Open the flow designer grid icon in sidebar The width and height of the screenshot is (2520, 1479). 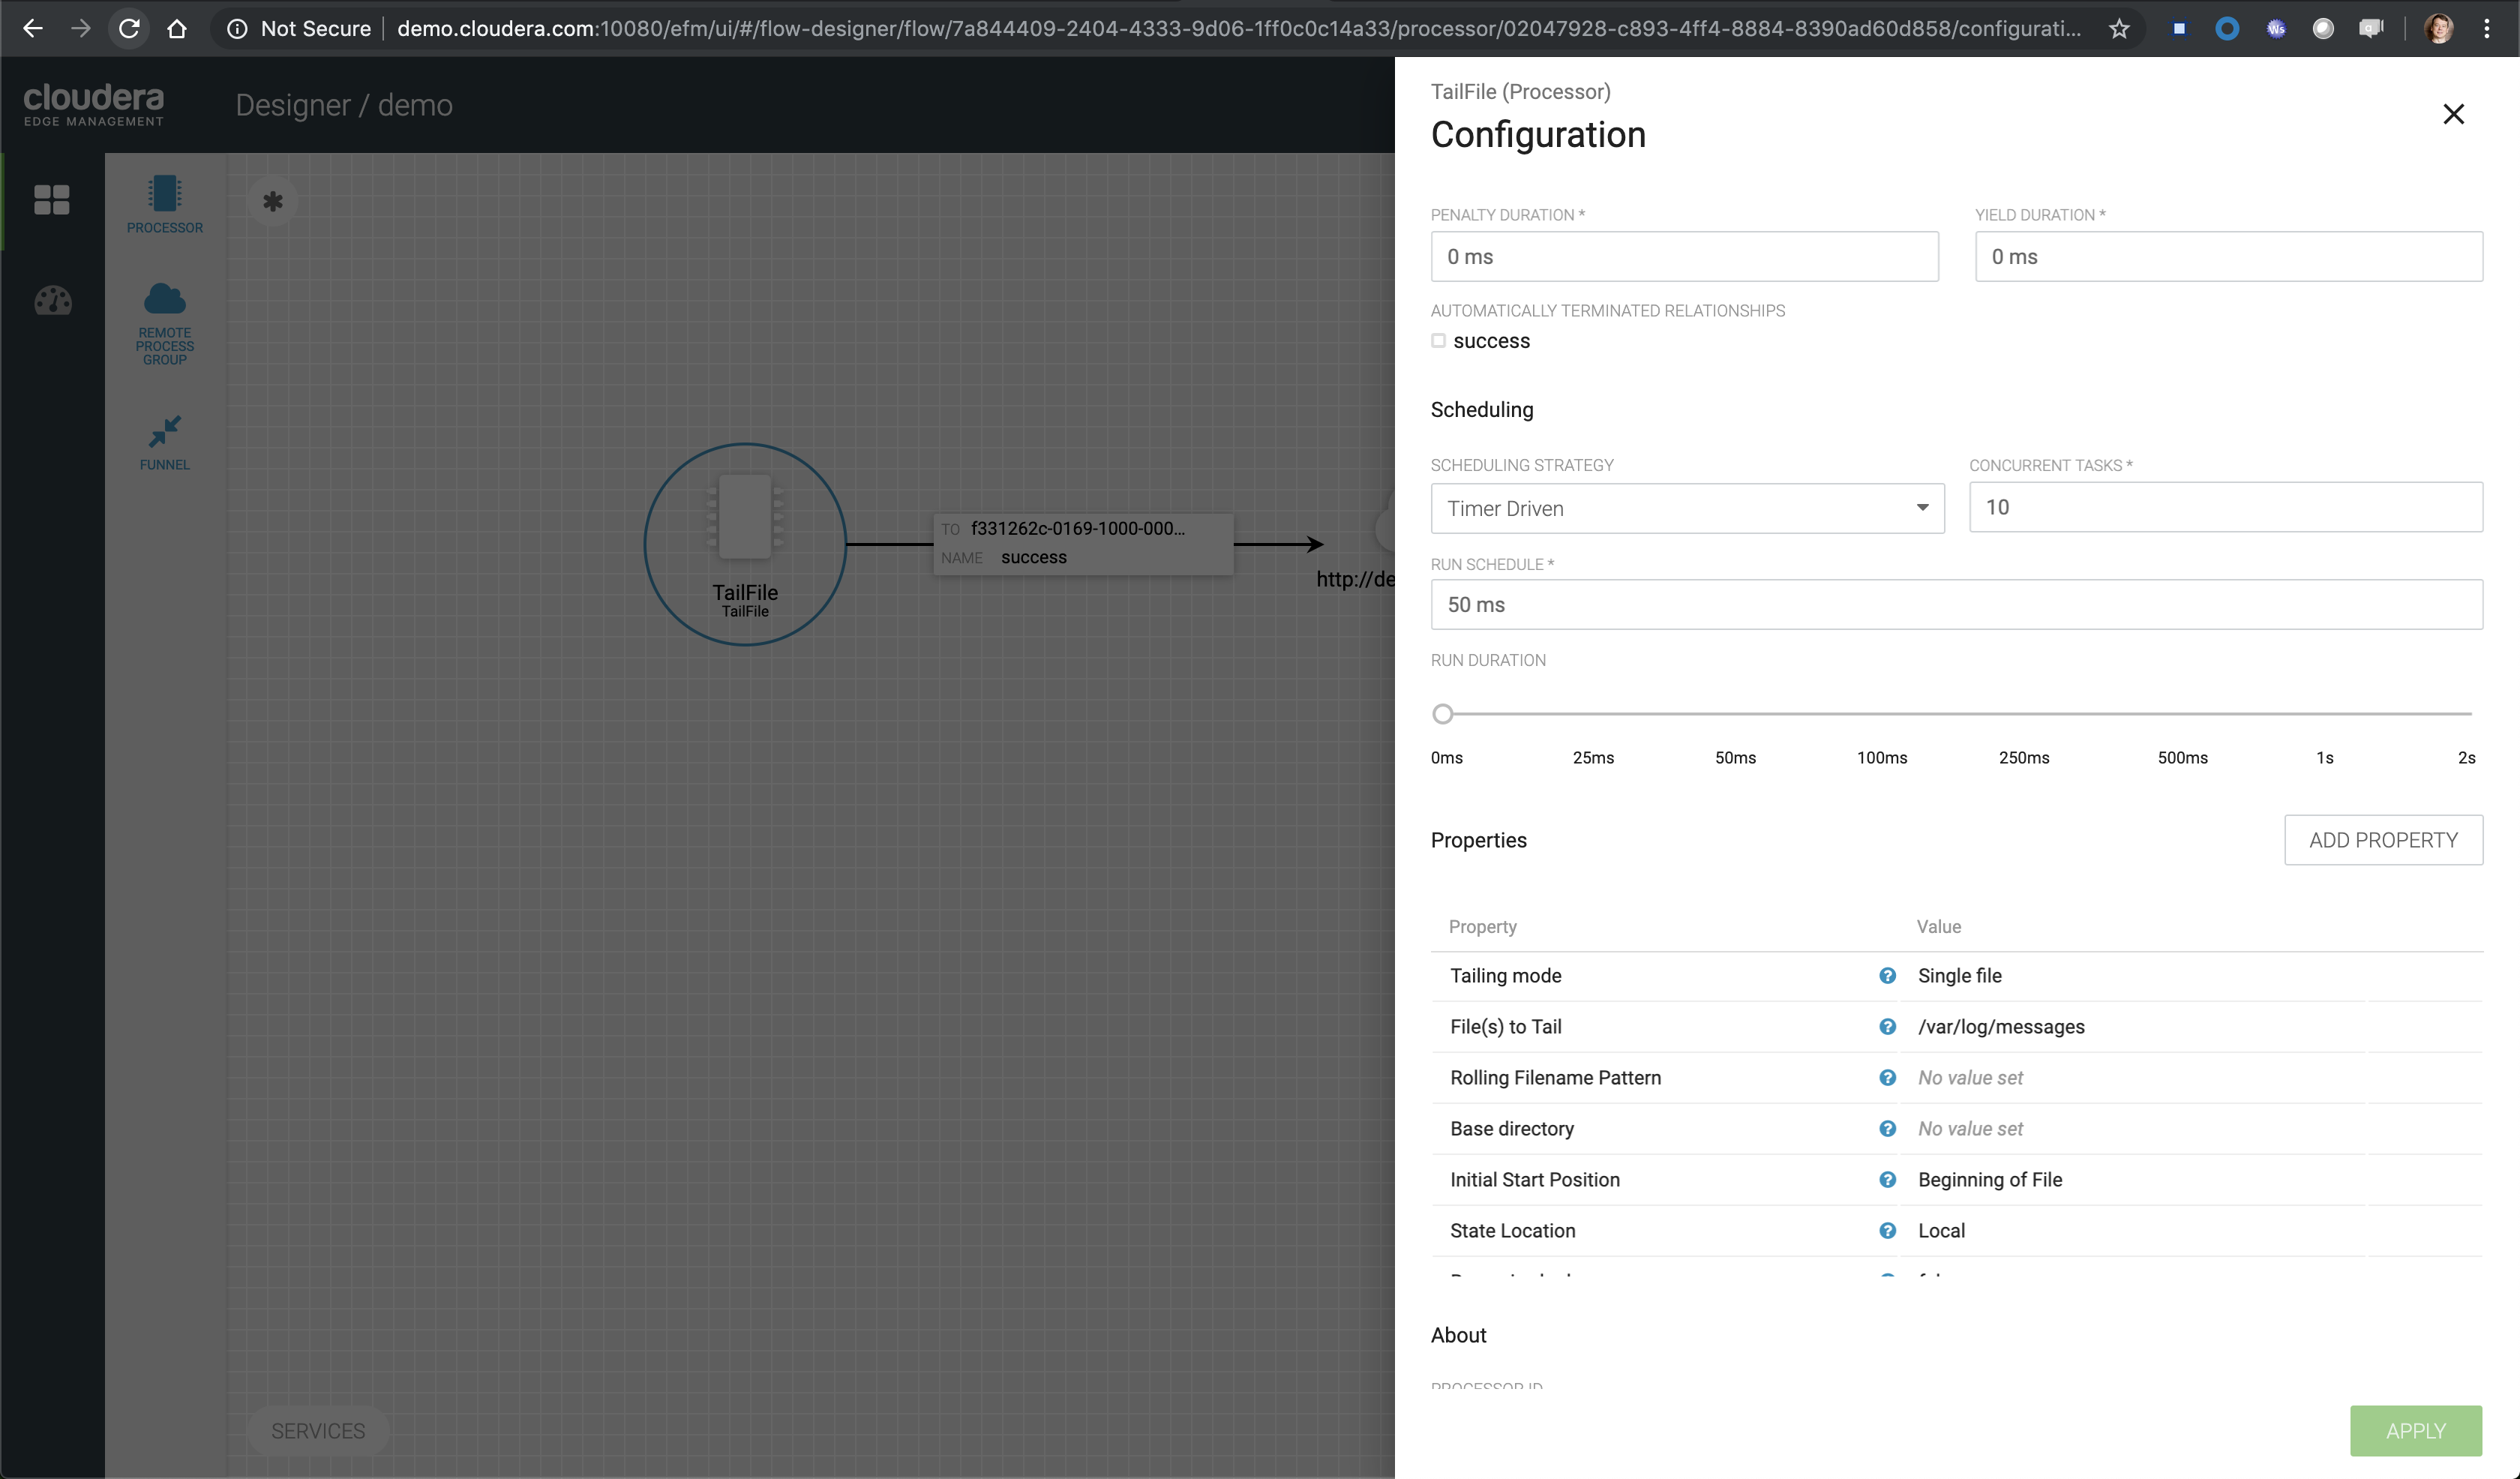click(52, 200)
